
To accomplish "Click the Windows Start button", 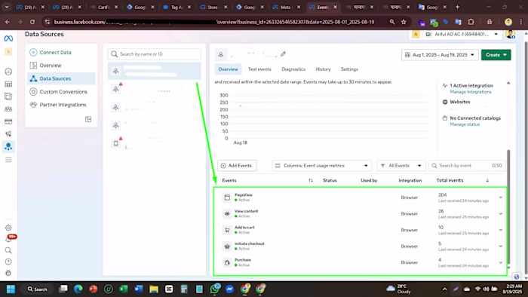I will tap(11, 289).
